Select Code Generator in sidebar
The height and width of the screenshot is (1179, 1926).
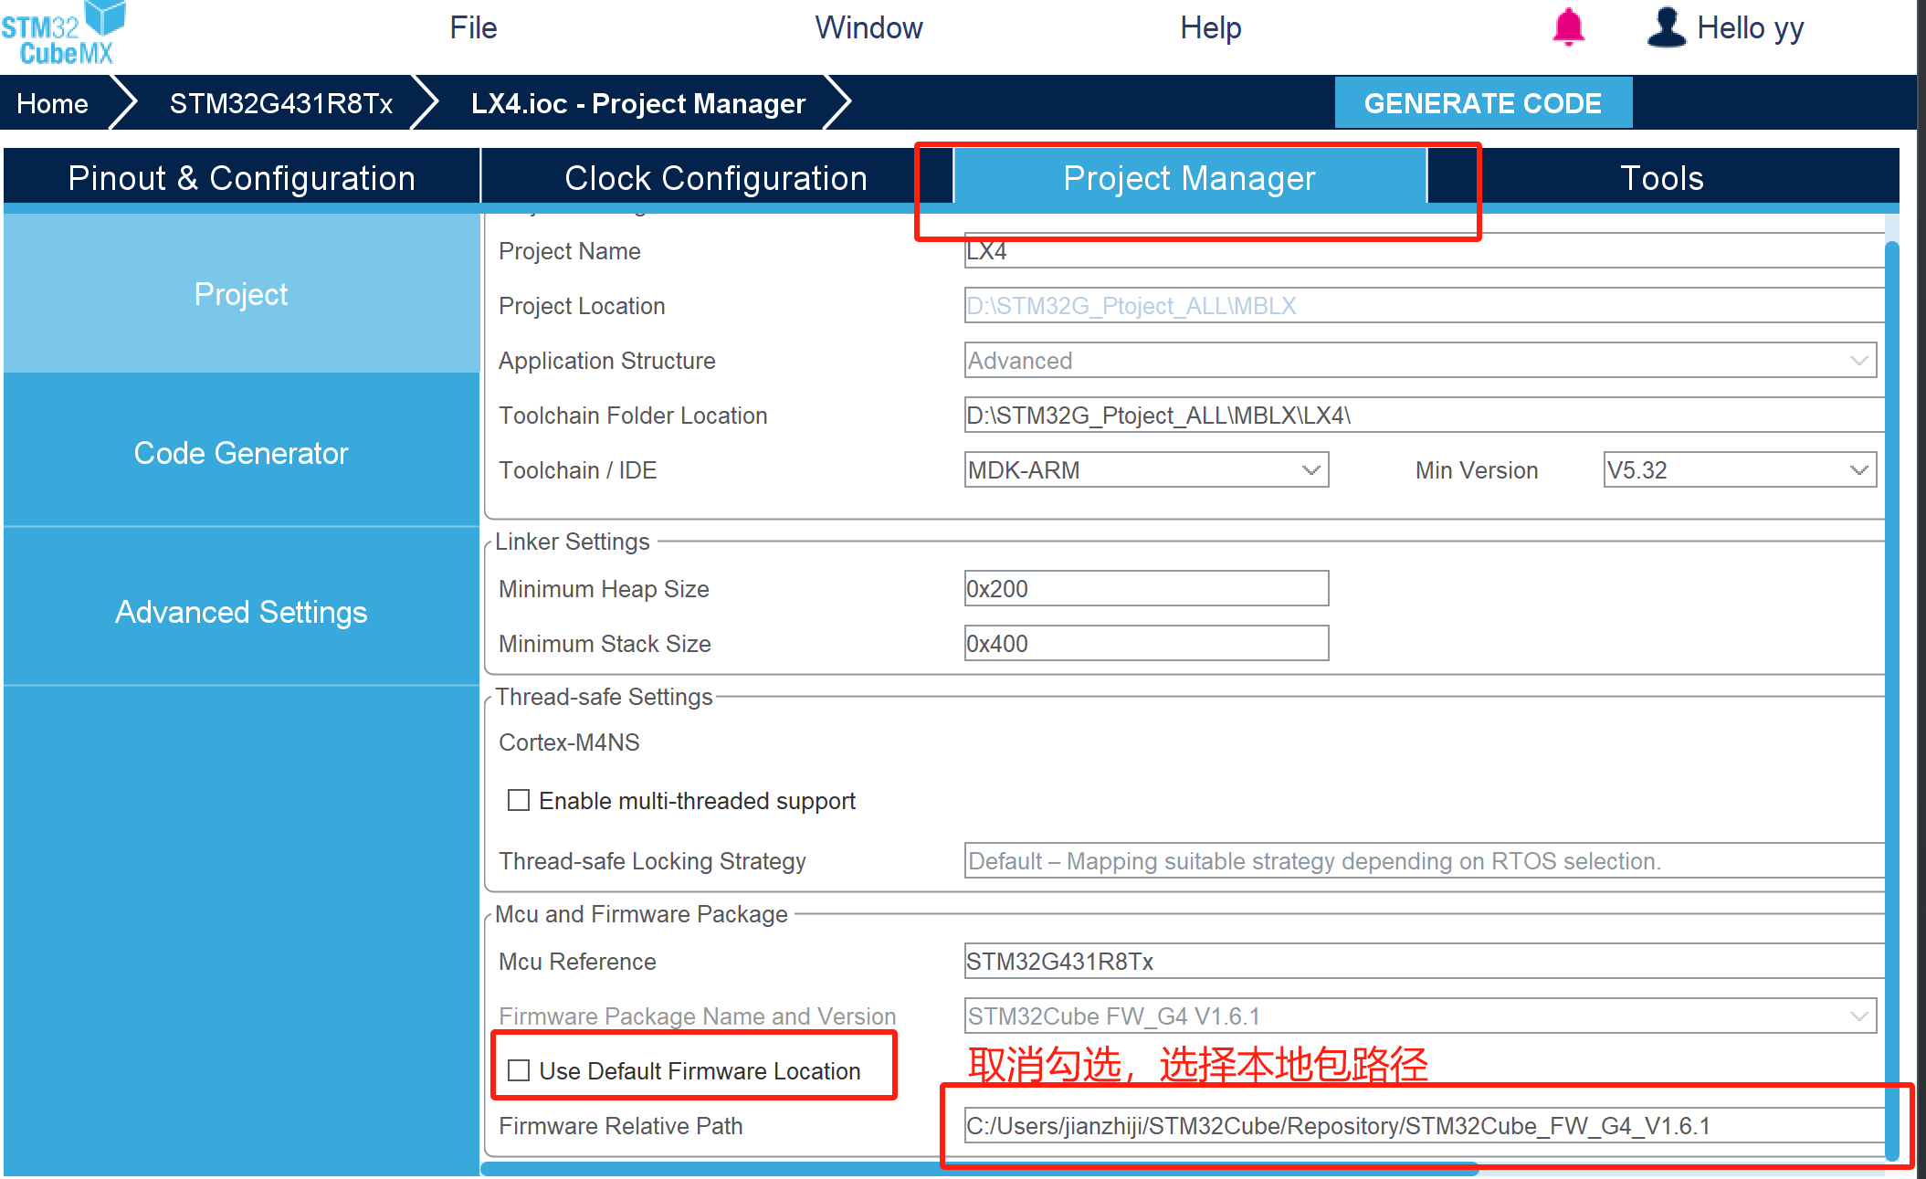tap(241, 453)
